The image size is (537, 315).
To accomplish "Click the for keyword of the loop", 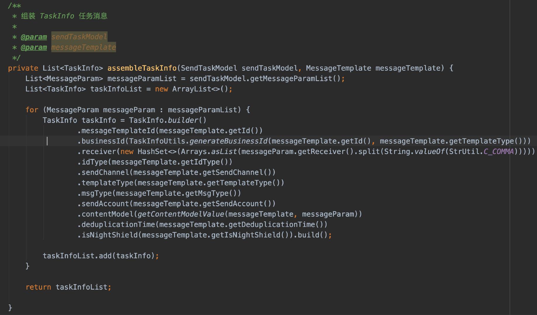I will 32,110.
